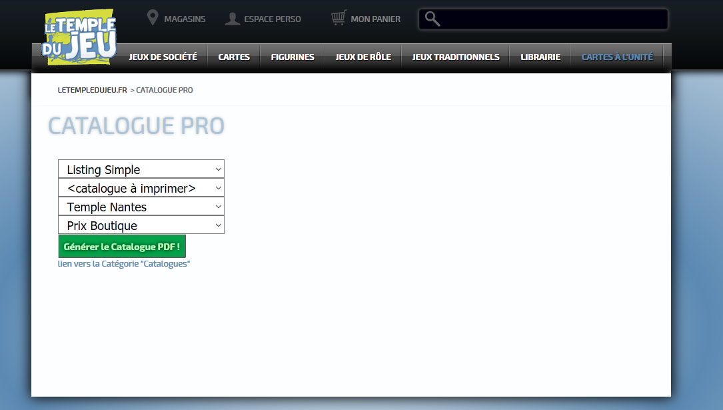
Task: Select the Cartes menu item
Action: (234, 57)
